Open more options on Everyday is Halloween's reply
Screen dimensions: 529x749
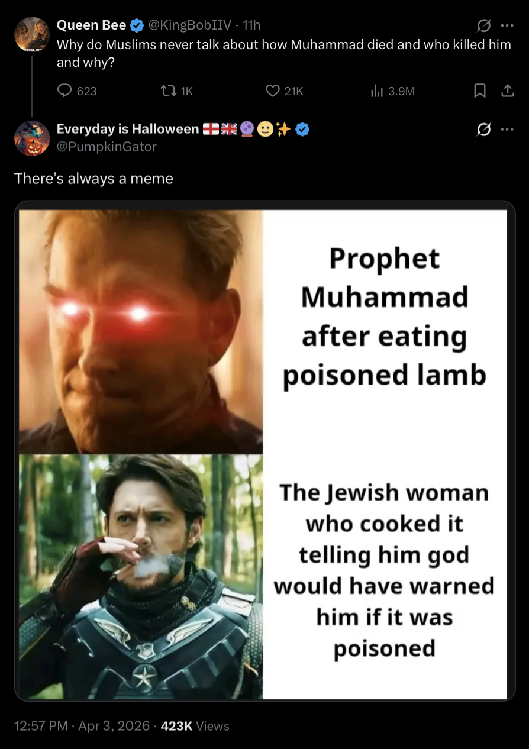pos(507,130)
